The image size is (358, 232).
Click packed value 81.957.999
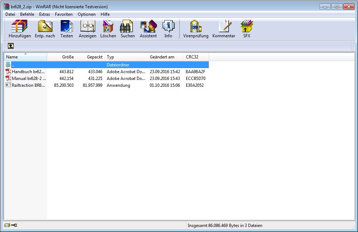tap(92, 85)
